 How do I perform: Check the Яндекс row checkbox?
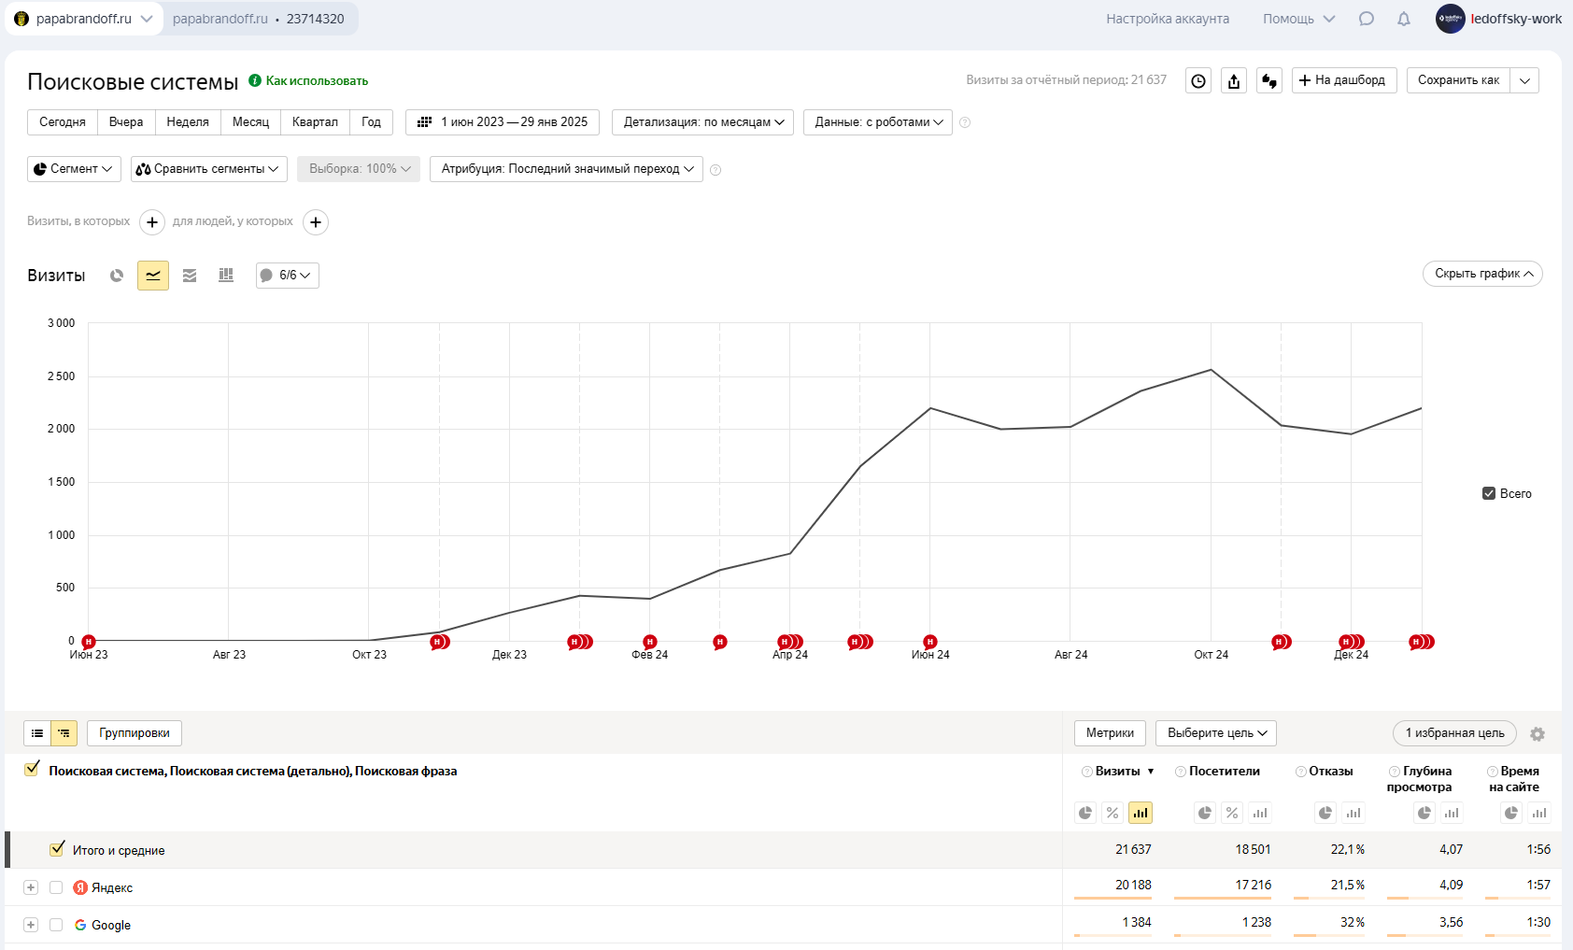coord(56,887)
